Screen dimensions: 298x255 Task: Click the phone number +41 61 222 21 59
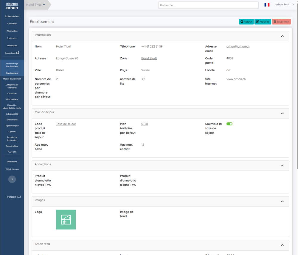[152, 46]
